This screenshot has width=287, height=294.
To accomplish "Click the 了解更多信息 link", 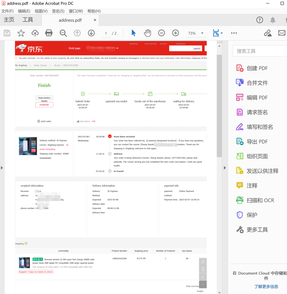I will pyautogui.click(x=266, y=286).
